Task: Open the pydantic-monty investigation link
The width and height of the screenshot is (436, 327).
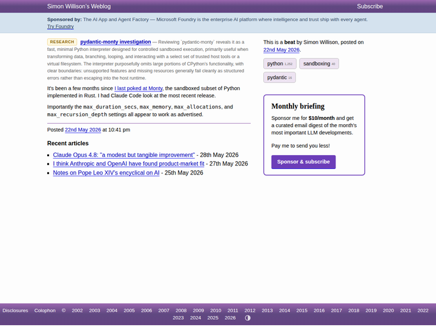Action: (x=116, y=42)
